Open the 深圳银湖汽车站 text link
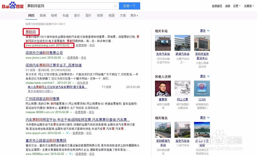The height and width of the screenshot is (157, 257). [x=163, y=143]
